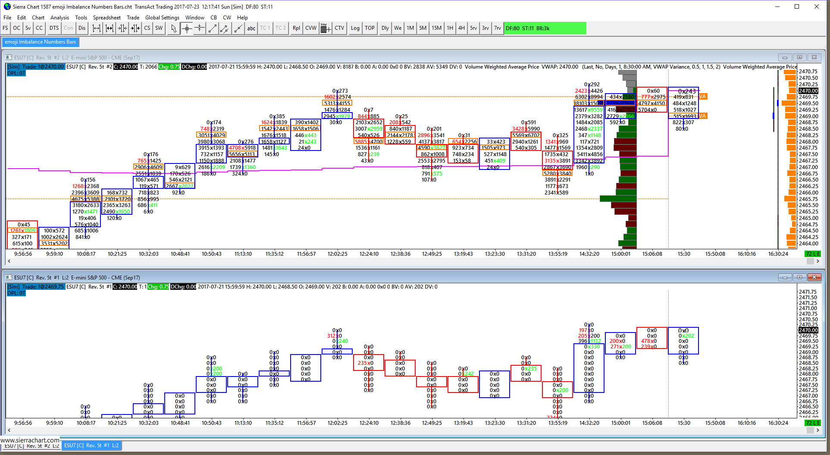Switch to the 5M timeframe
830x455 pixels.
coord(423,28)
